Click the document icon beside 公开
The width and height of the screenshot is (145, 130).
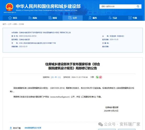(70, 18)
